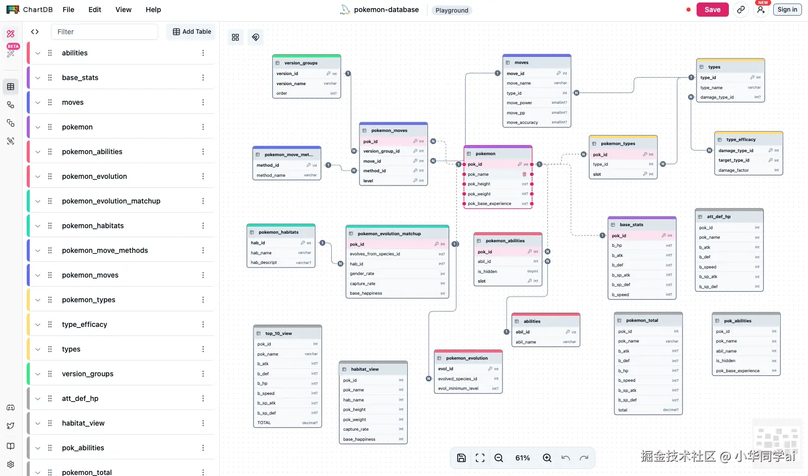Select the pokemon_evolution_matchup row in the list
Viewport: 808px width, 476px height.
(121, 201)
